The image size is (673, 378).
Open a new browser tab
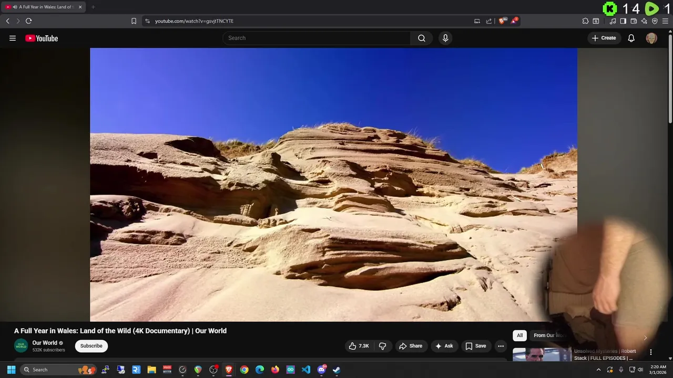tap(93, 7)
